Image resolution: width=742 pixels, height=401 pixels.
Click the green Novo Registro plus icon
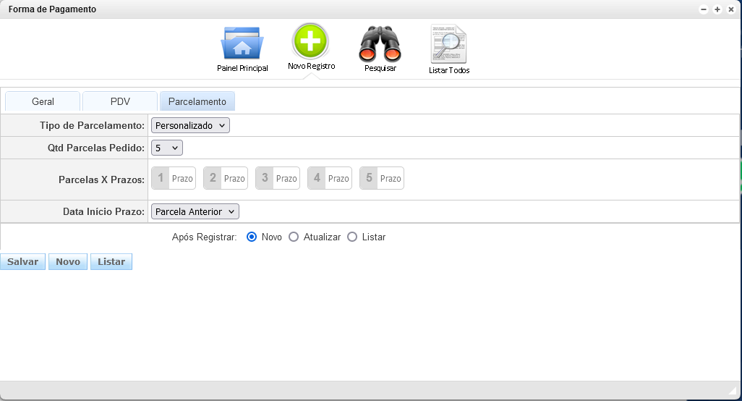[x=310, y=41]
